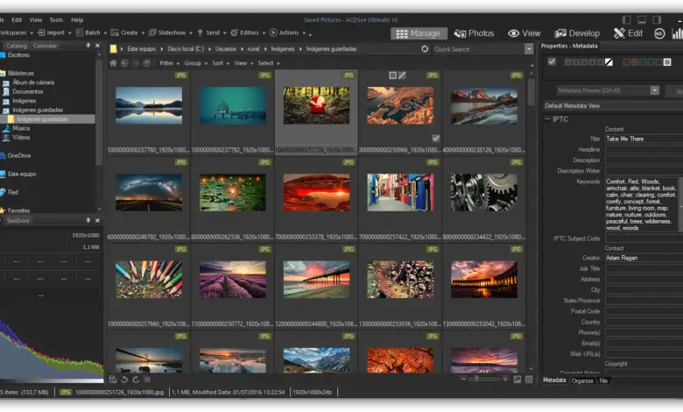Switch to the Calendar tab

point(46,46)
